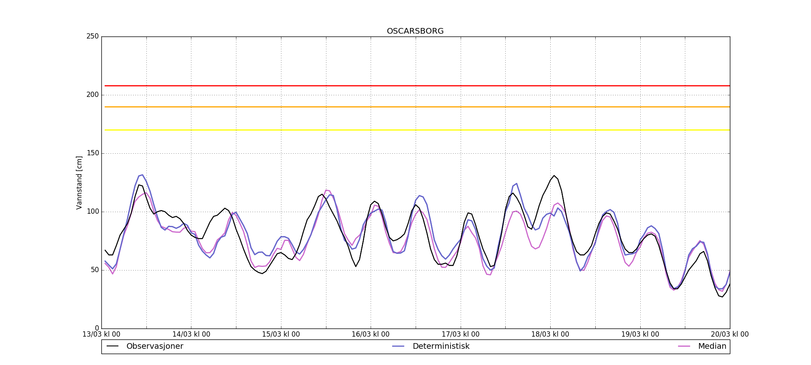
Task: Click the 150 y-axis tick label
Action: coord(92,153)
